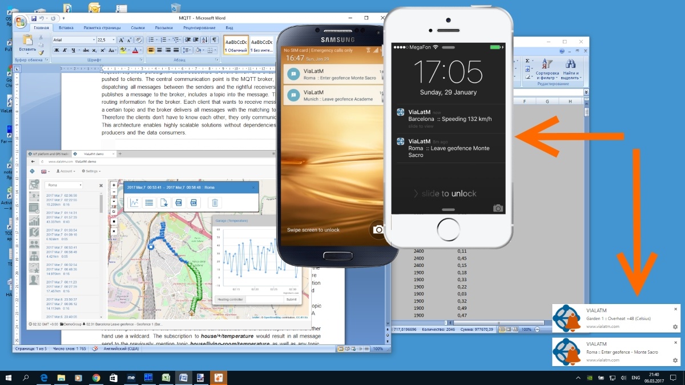Click the text highlight color swatch
Viewport: 685px width, 385px height.
click(x=124, y=50)
